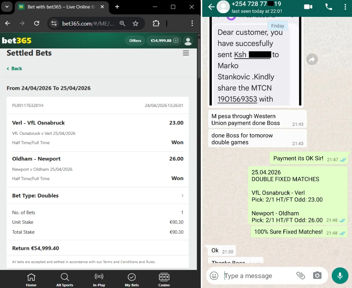Click the bet365 logo
352x288 pixels.
pyautogui.click(x=17, y=41)
